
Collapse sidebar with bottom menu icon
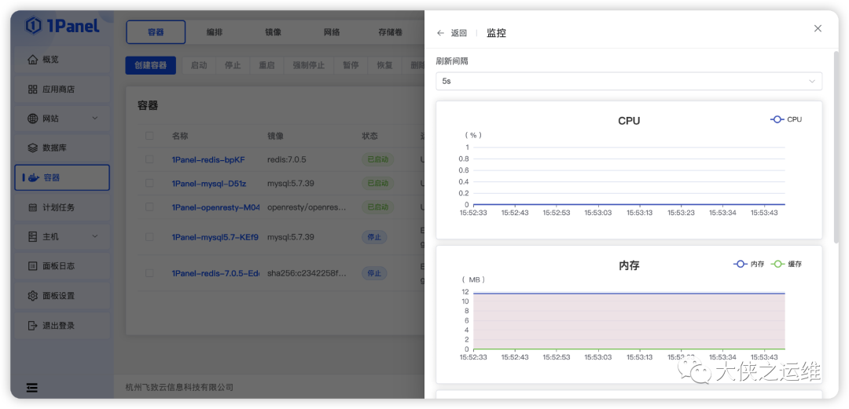32,387
